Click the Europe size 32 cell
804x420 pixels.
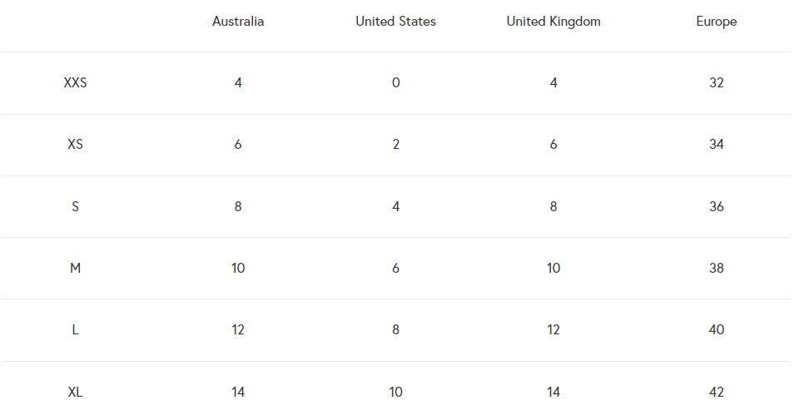(717, 83)
